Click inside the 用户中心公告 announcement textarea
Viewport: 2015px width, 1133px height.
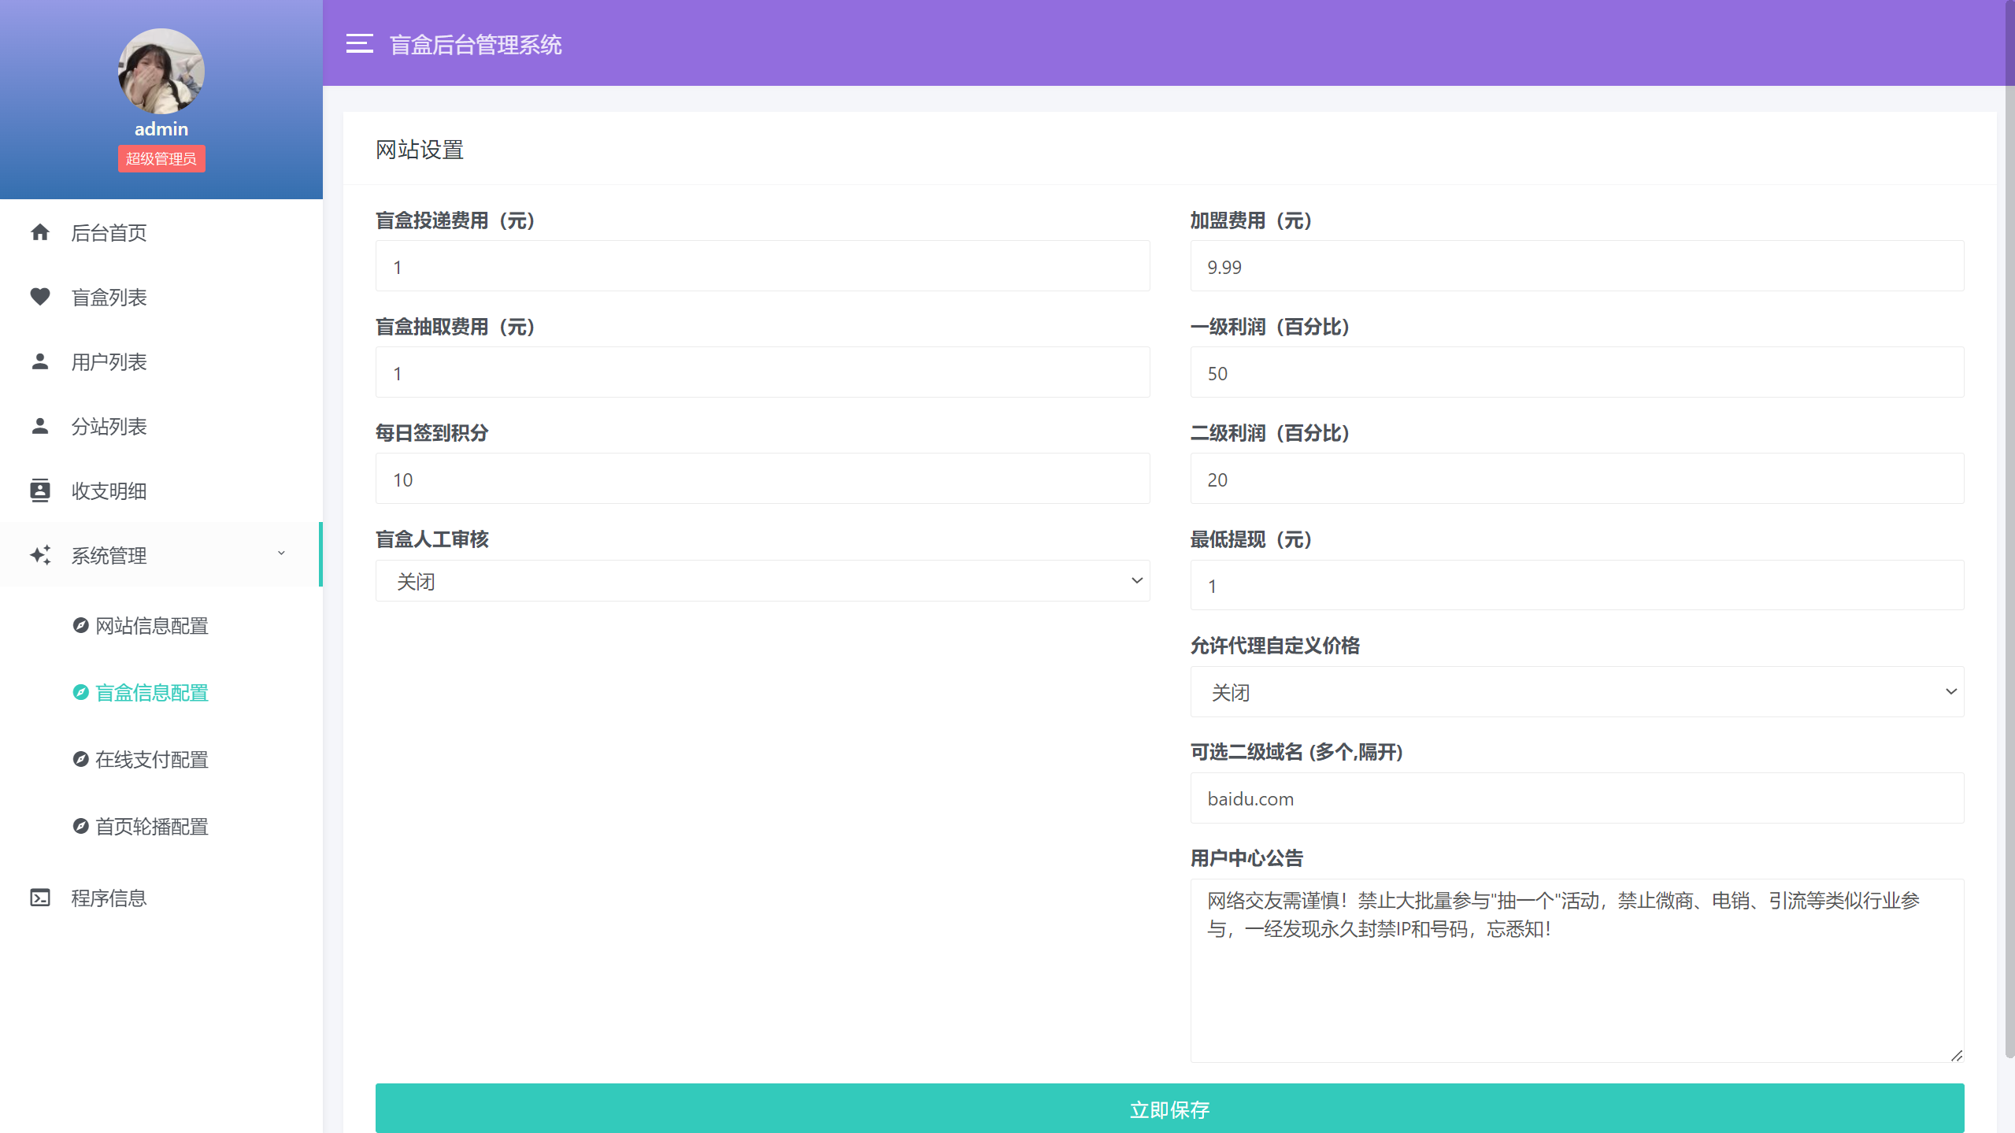coord(1575,968)
